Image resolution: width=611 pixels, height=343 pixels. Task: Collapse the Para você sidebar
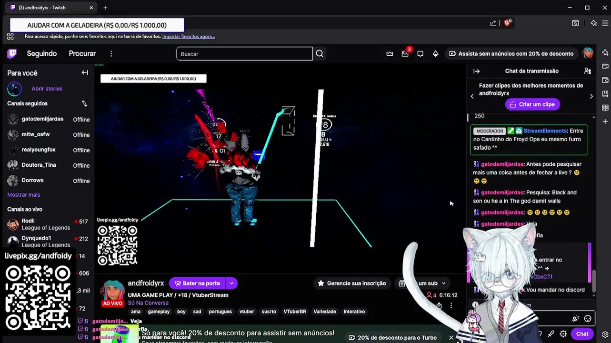85,72
